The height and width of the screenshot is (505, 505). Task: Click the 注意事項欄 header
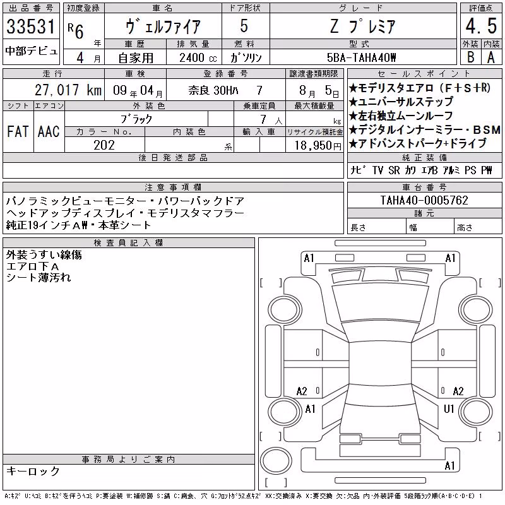(x=173, y=187)
